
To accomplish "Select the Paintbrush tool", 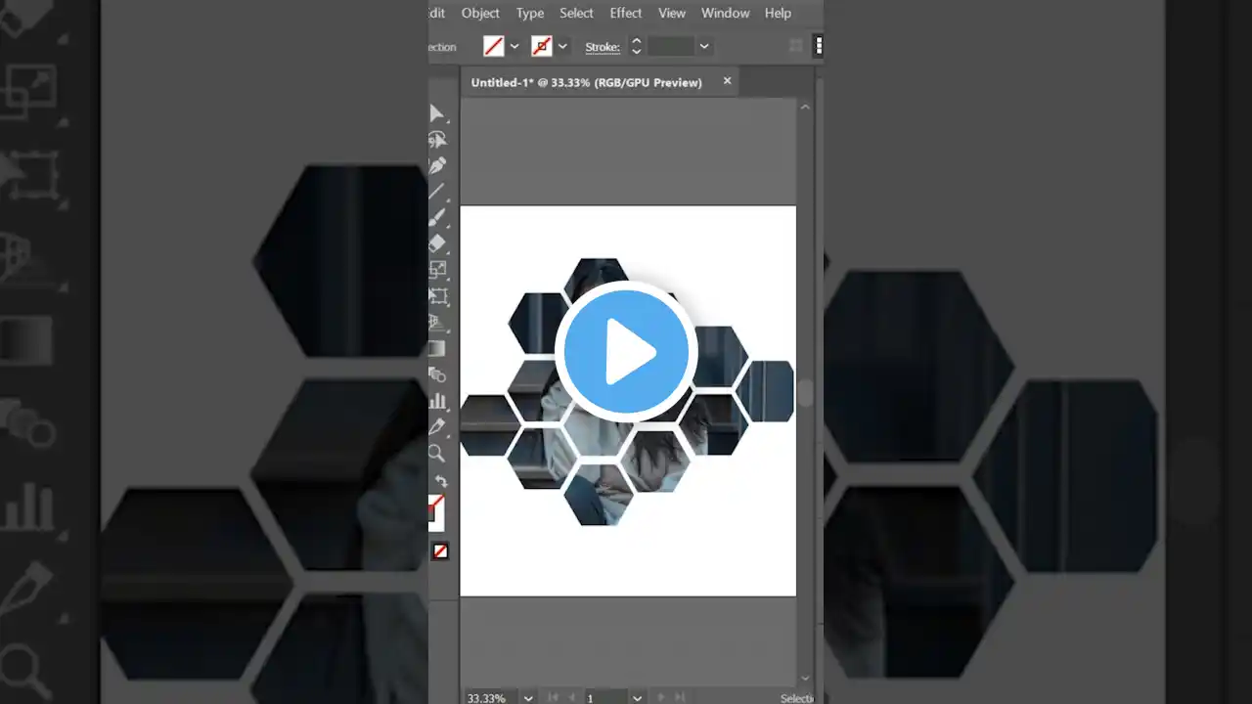I will pos(436,217).
